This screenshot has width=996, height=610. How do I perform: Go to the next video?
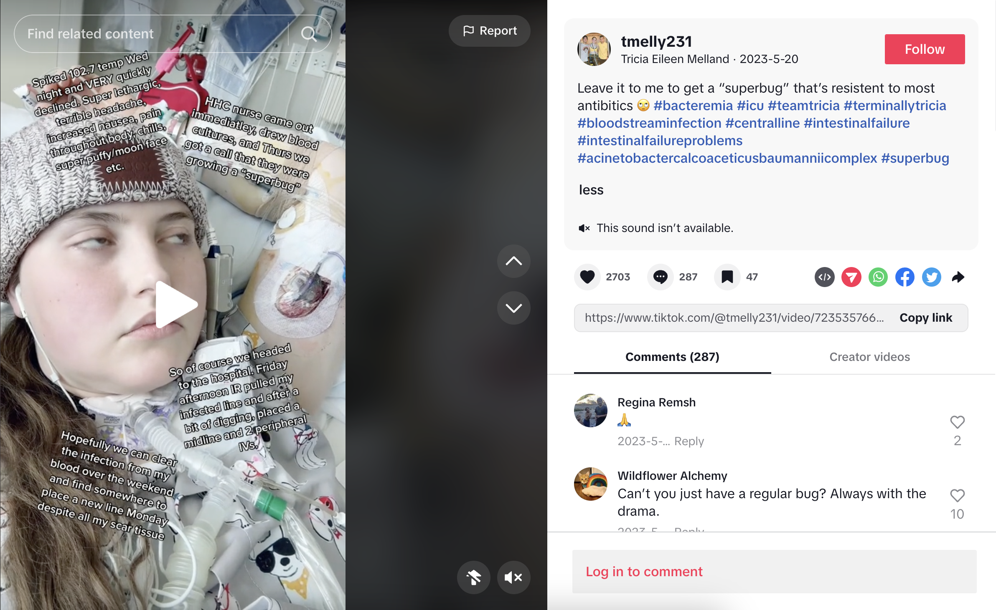513,308
